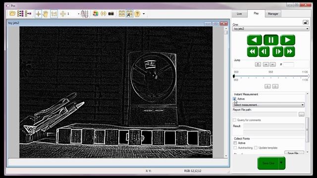Viewport: 317px width, 178px height.
Task: Jump to trigger frame with T button
Action: [258, 64]
